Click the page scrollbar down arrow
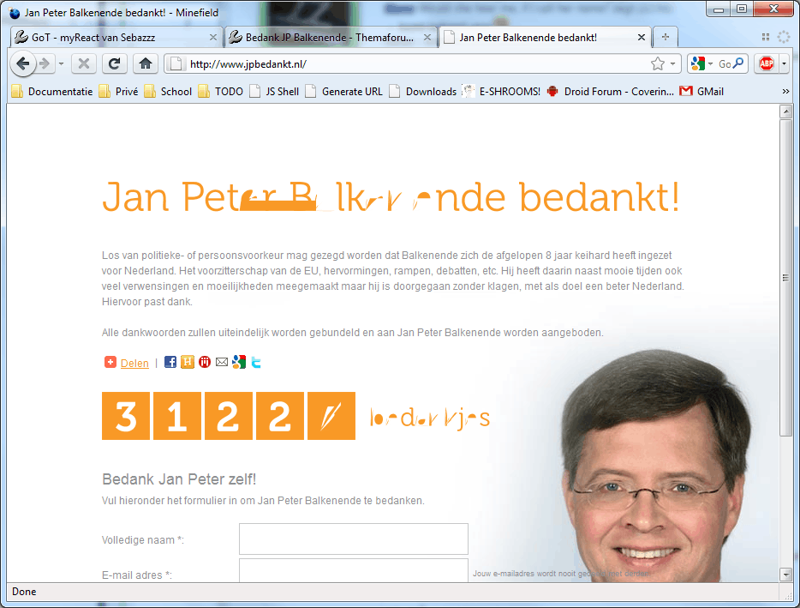This screenshot has height=608, width=800. click(x=785, y=575)
